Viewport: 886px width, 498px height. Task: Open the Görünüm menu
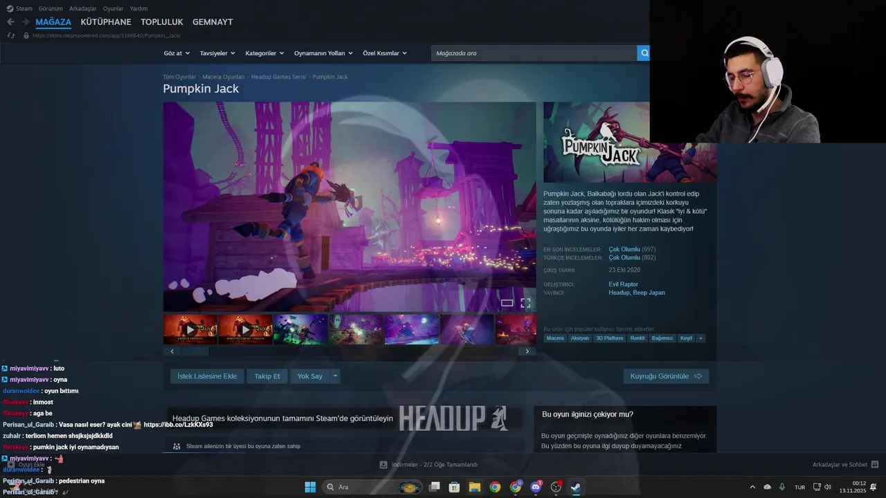click(x=51, y=8)
